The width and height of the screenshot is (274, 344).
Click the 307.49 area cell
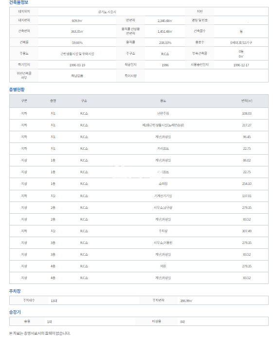coord(247,231)
